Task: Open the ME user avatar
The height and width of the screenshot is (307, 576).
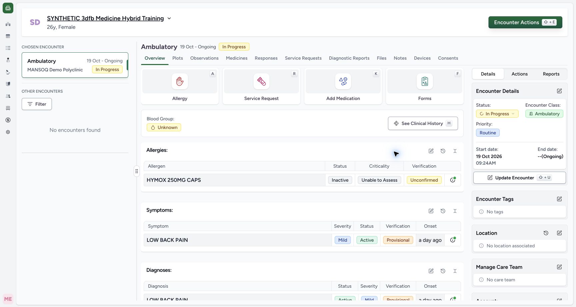Action: [8, 299]
